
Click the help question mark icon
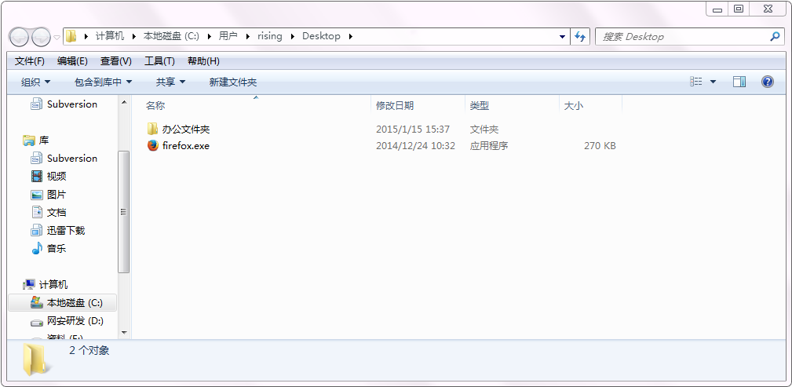[x=767, y=82]
